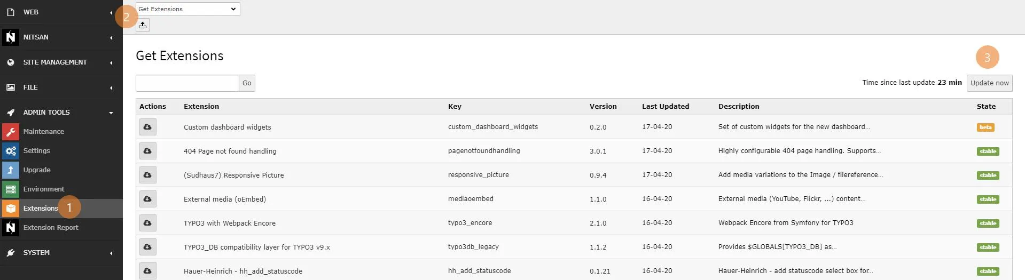Import Custom dashboard widgets extension
The height and width of the screenshot is (280, 1025).
[x=147, y=127]
